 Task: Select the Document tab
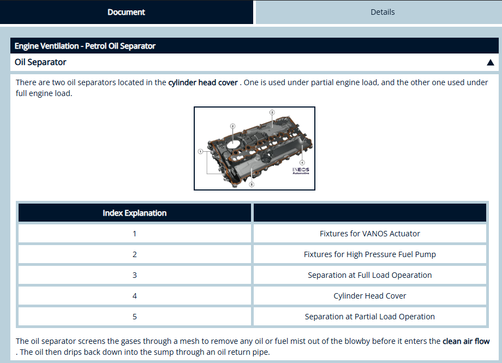[x=126, y=12]
